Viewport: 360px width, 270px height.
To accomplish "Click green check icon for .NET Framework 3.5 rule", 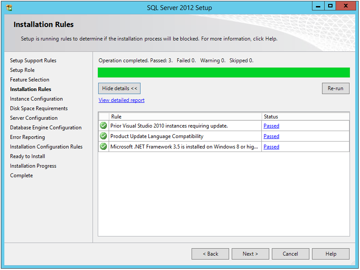I will (x=103, y=146).
